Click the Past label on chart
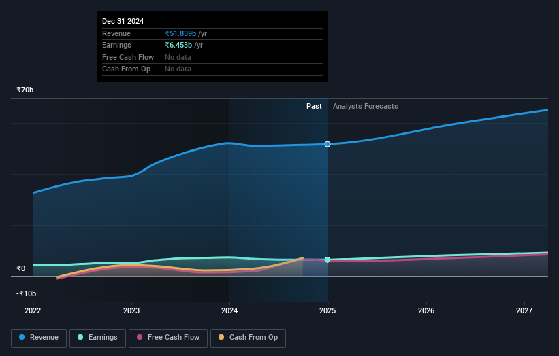Screen dimensions: 559x356 coord(314,106)
